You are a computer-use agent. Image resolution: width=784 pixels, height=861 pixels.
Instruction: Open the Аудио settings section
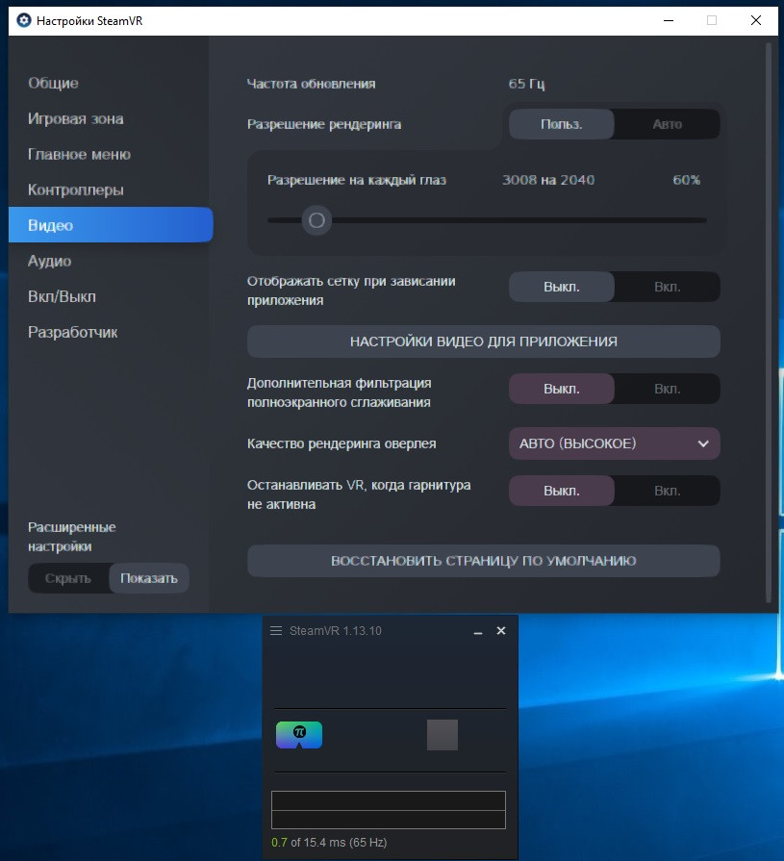tap(49, 261)
